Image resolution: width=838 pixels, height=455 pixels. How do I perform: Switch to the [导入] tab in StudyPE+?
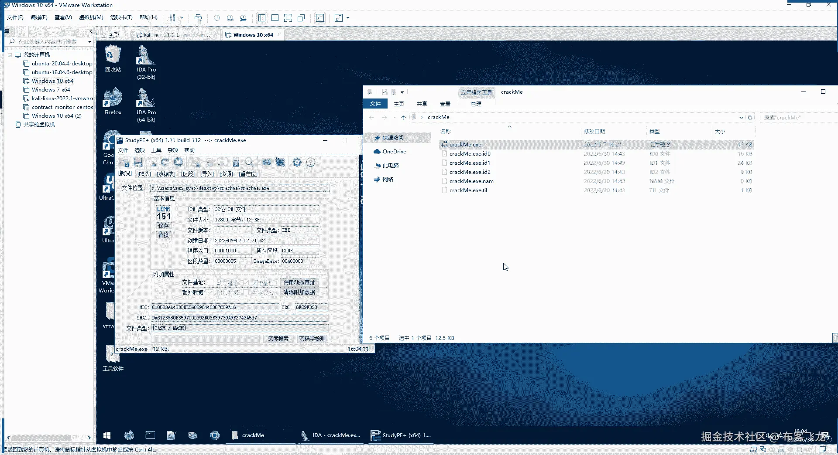pos(207,174)
